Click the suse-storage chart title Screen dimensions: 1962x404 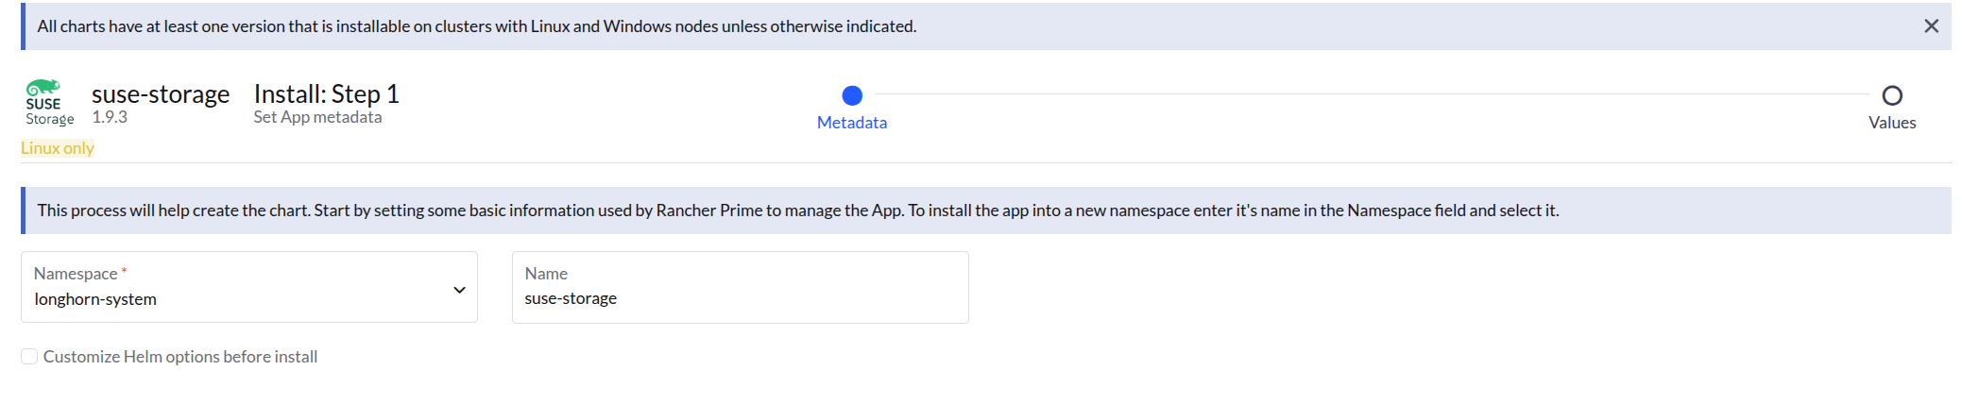pyautogui.click(x=161, y=94)
